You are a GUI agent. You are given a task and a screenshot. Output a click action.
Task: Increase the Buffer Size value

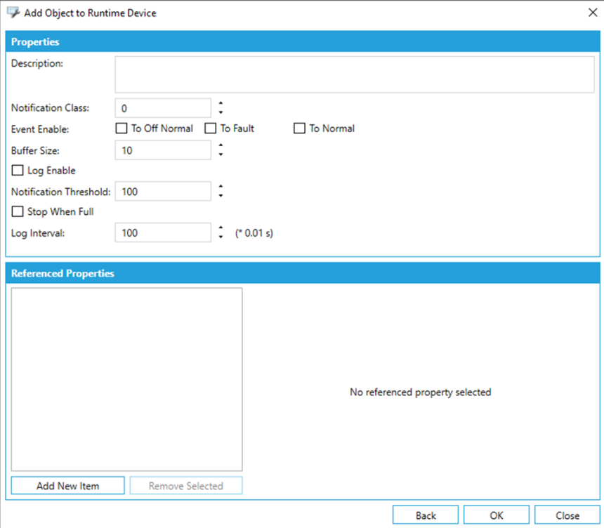click(221, 146)
